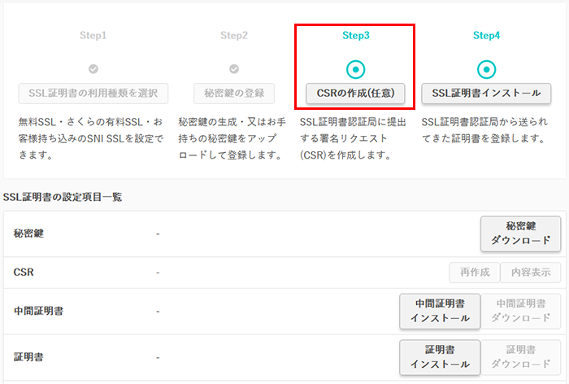The width and height of the screenshot is (569, 384).
Task: Show CSR contents with 内容表示
Action: point(530,273)
